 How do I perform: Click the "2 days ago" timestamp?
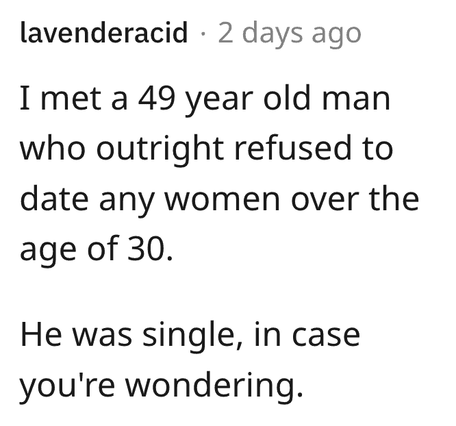click(x=290, y=34)
